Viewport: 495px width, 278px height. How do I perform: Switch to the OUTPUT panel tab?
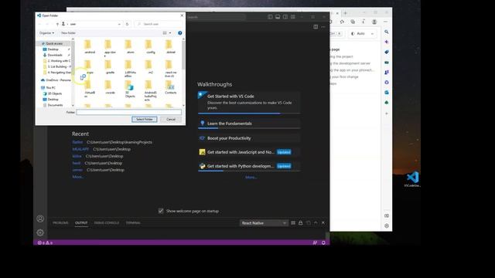click(81, 223)
